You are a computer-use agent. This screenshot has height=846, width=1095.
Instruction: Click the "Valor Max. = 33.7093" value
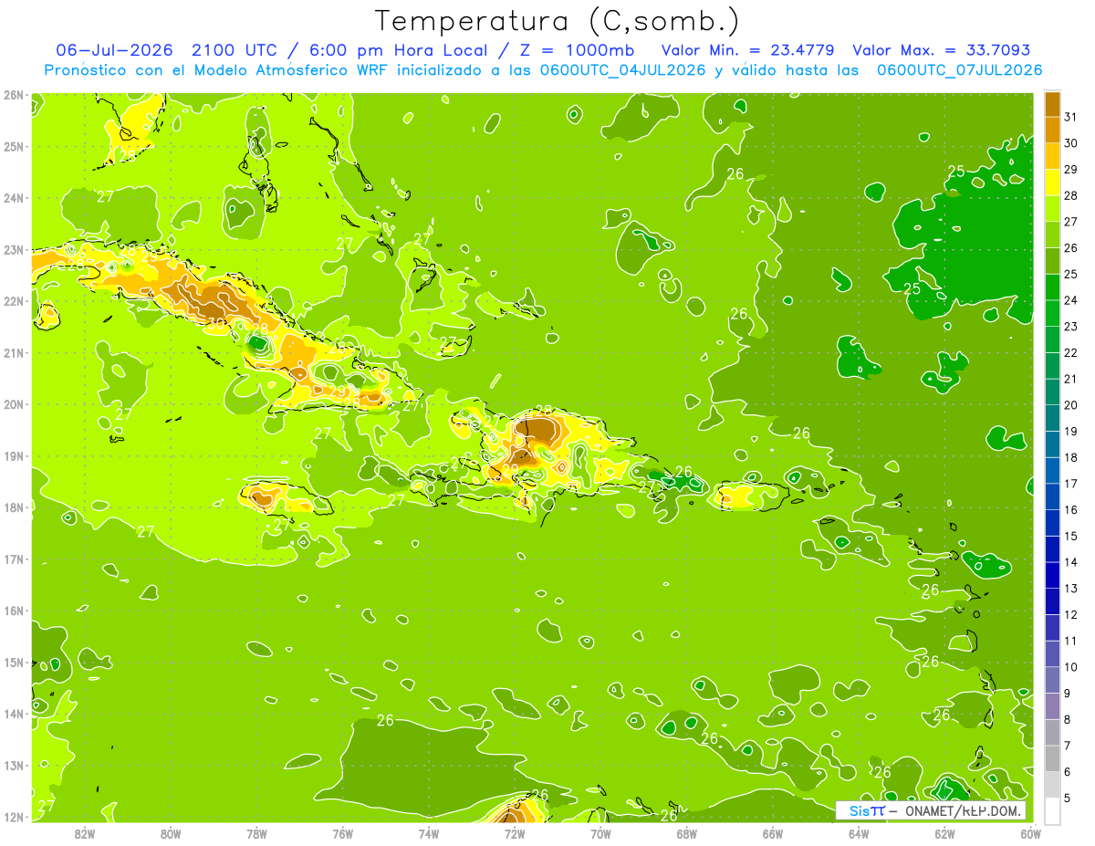942,49
